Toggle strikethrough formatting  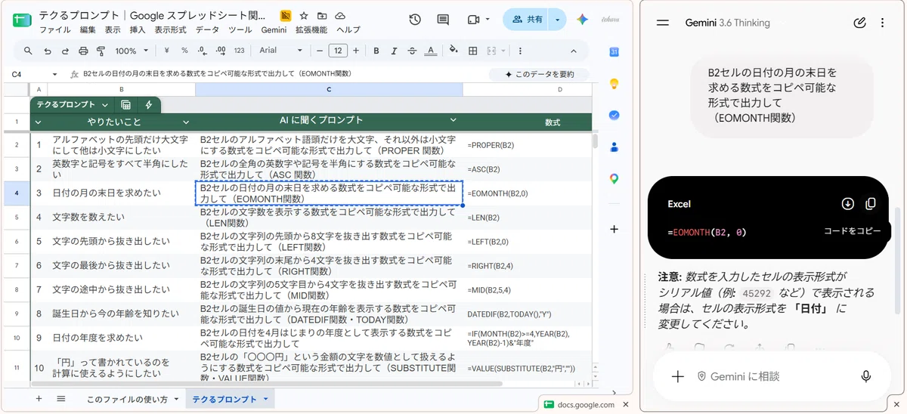tap(411, 51)
